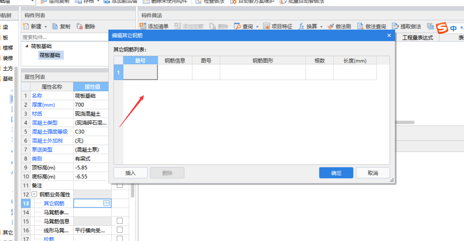Image resolution: width=464 pixels, height=241 pixels.
Task: Open the ellipsis button in 其它钢筋 row
Action: click(x=106, y=203)
